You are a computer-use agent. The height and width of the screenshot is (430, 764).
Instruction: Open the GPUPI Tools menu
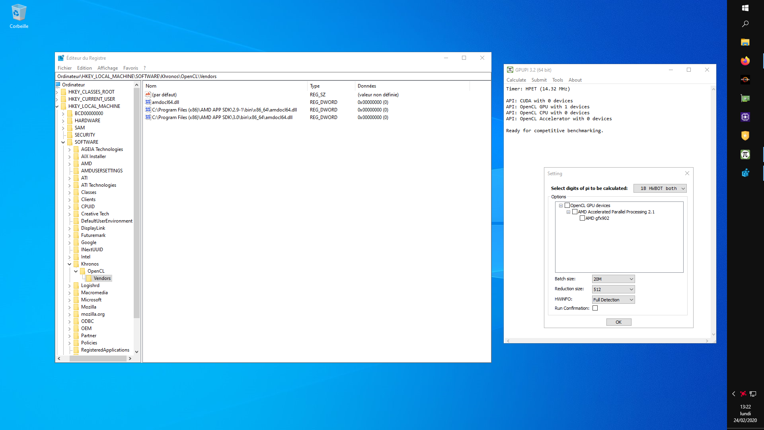557,80
